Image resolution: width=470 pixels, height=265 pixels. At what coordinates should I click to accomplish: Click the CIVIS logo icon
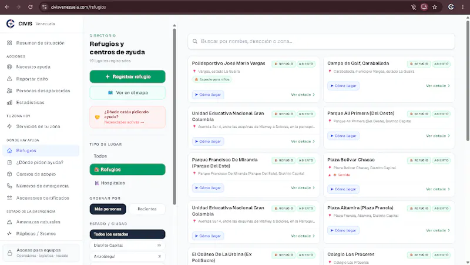(x=11, y=24)
